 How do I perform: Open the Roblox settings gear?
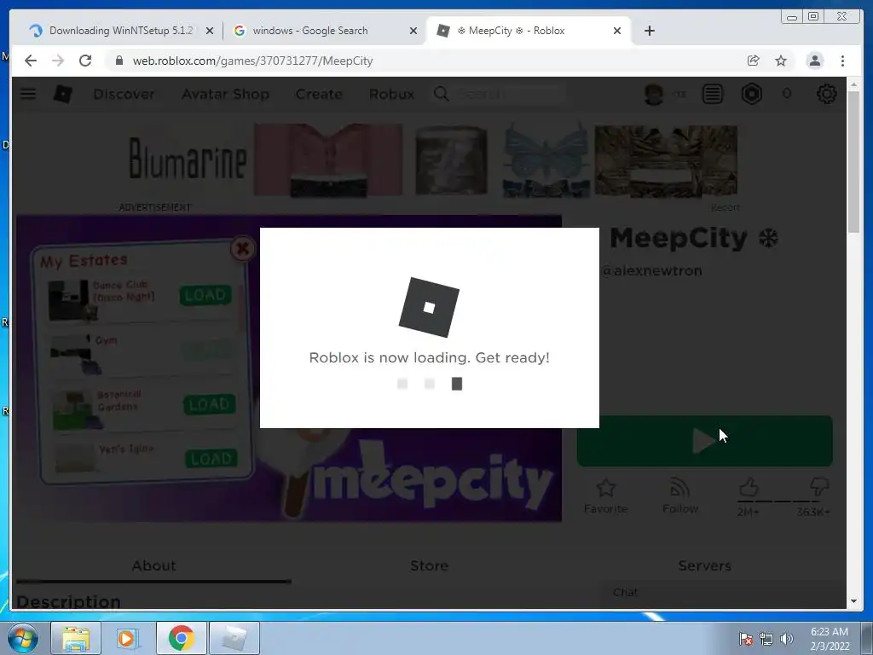tap(826, 94)
